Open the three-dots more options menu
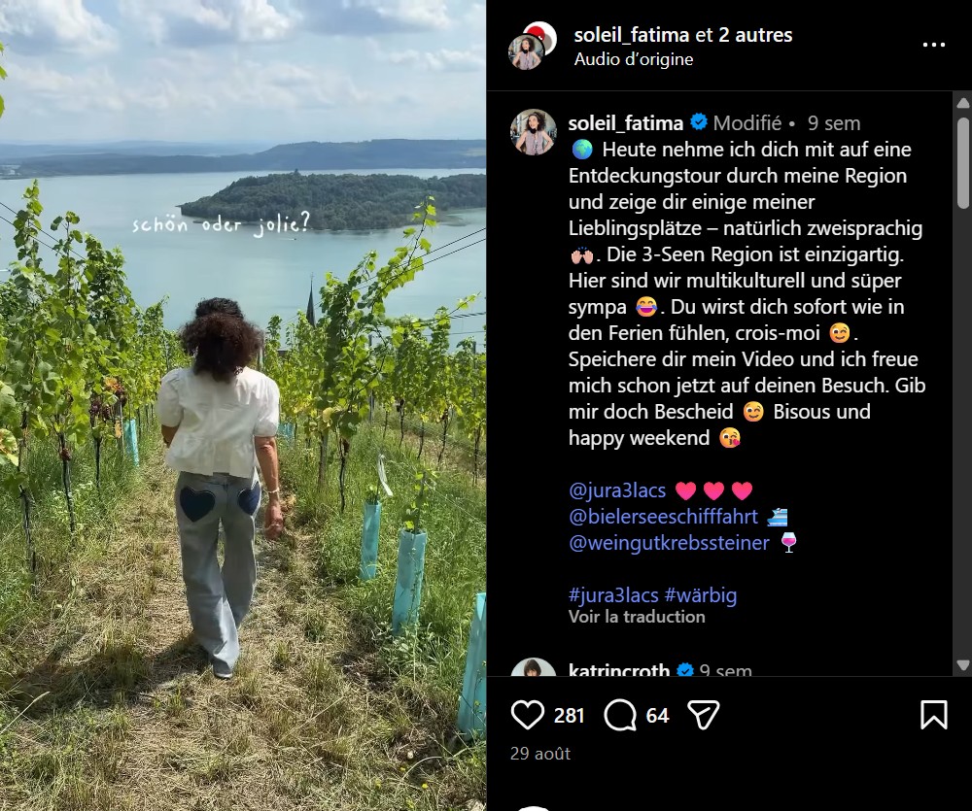The image size is (972, 811). point(933,45)
